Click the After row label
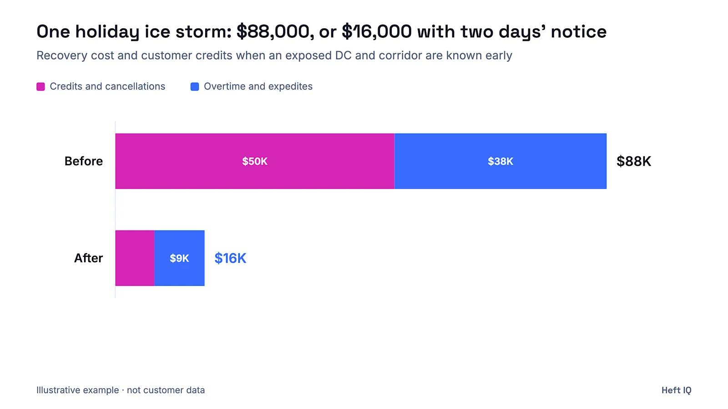 click(89, 258)
